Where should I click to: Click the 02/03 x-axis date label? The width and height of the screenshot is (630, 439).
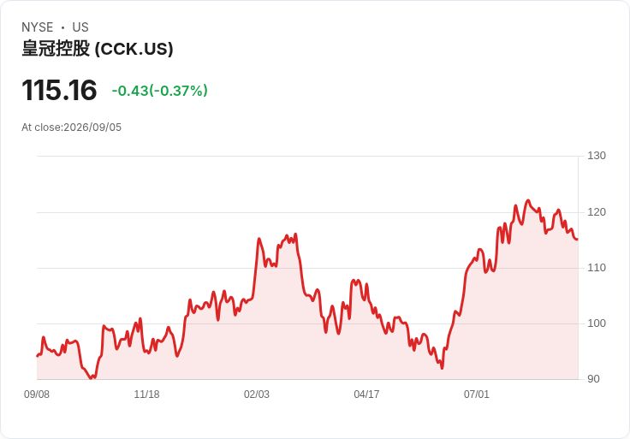pyautogui.click(x=257, y=395)
